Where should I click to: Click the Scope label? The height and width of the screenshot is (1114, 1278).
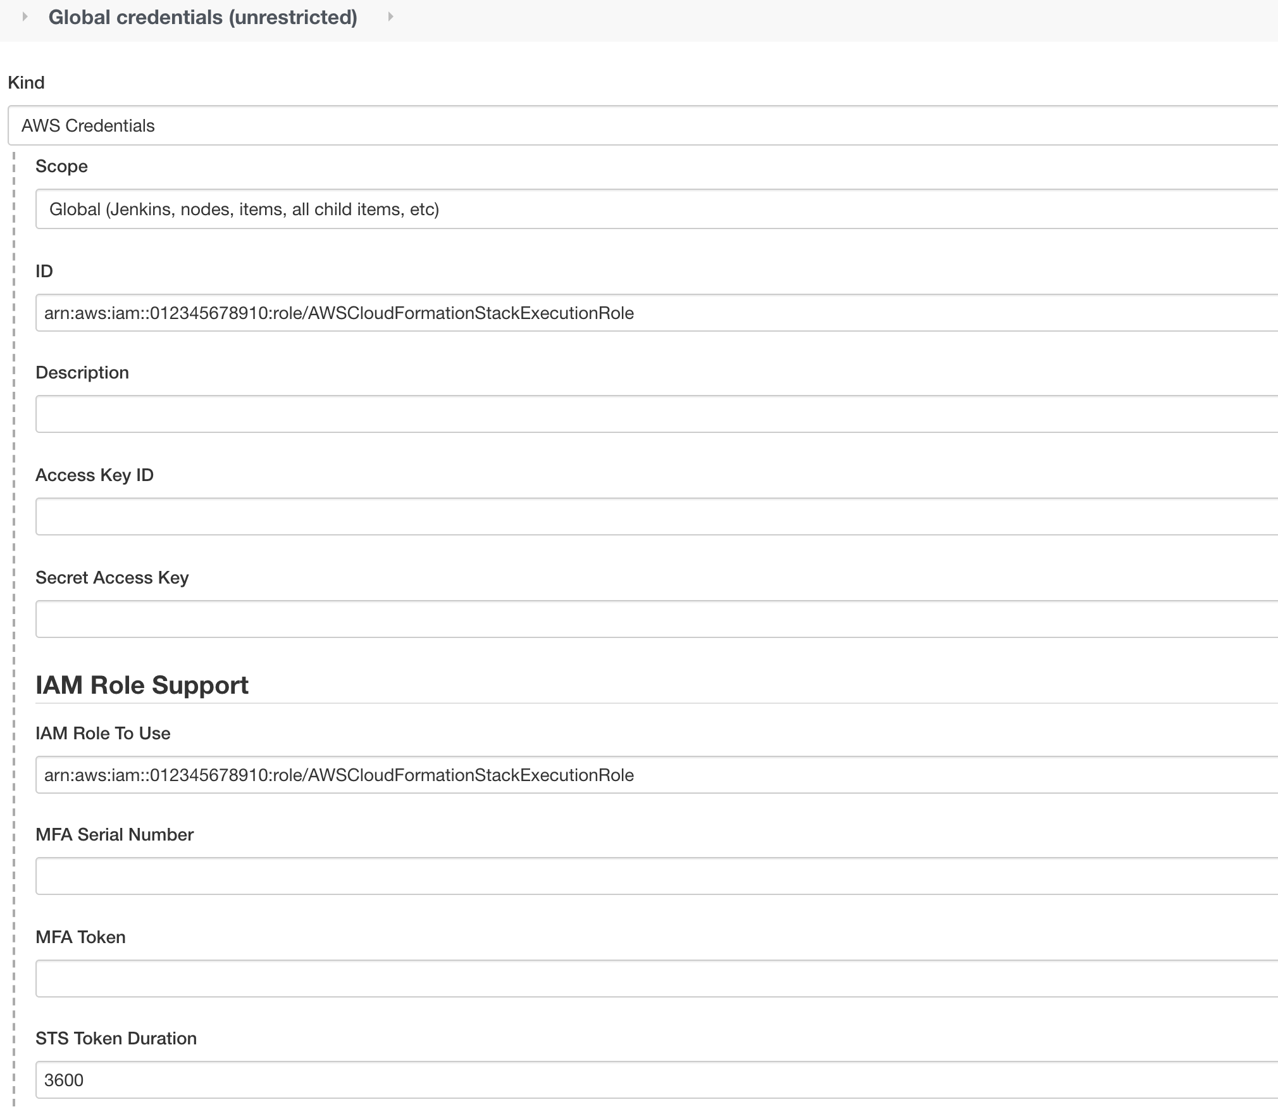click(61, 166)
